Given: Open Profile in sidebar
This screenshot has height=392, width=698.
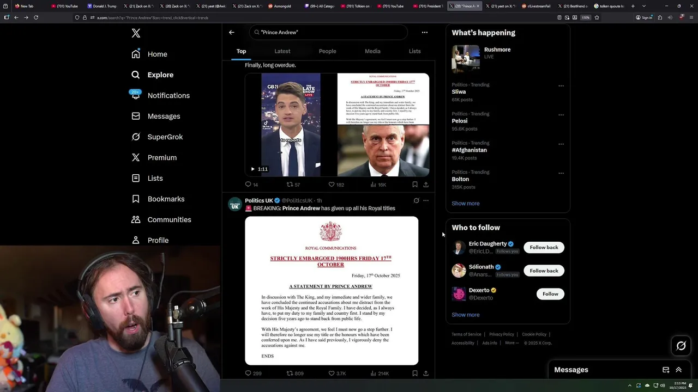Looking at the screenshot, I should [x=150, y=240].
